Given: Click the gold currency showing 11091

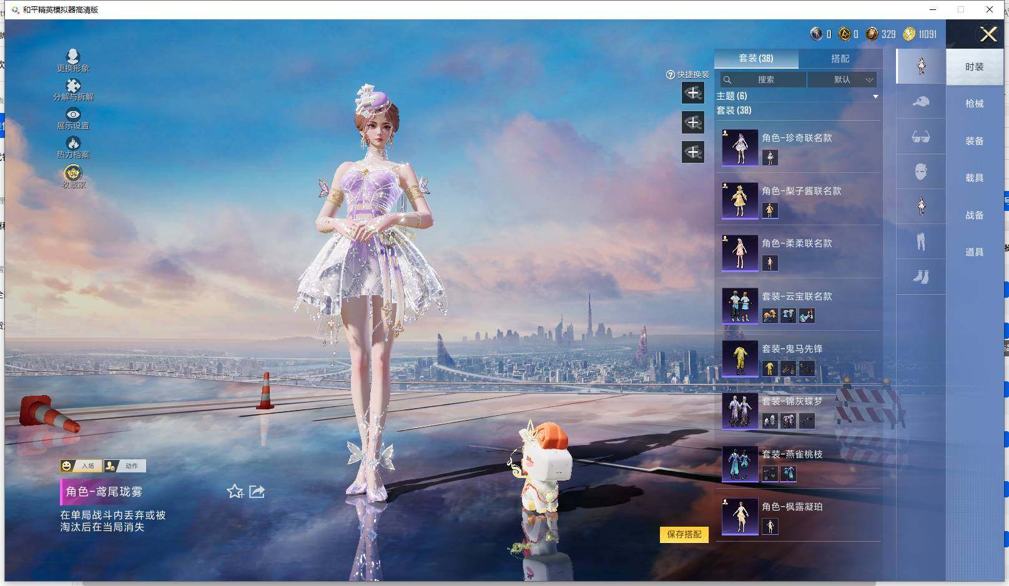Looking at the screenshot, I should pyautogui.click(x=909, y=34).
